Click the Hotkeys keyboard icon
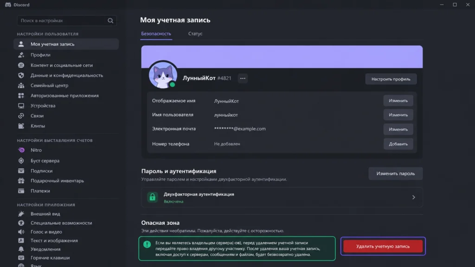Viewport: 475px width, 267px height. tap(21, 258)
